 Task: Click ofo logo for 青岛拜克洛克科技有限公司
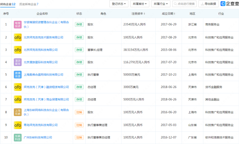17,125
